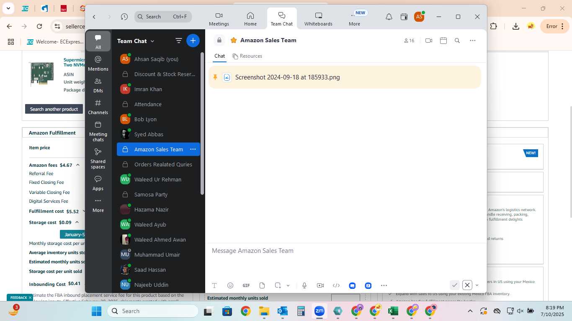Image resolution: width=572 pixels, height=321 pixels.
Task: Click the screenshot capture icon
Action: tap(278, 285)
